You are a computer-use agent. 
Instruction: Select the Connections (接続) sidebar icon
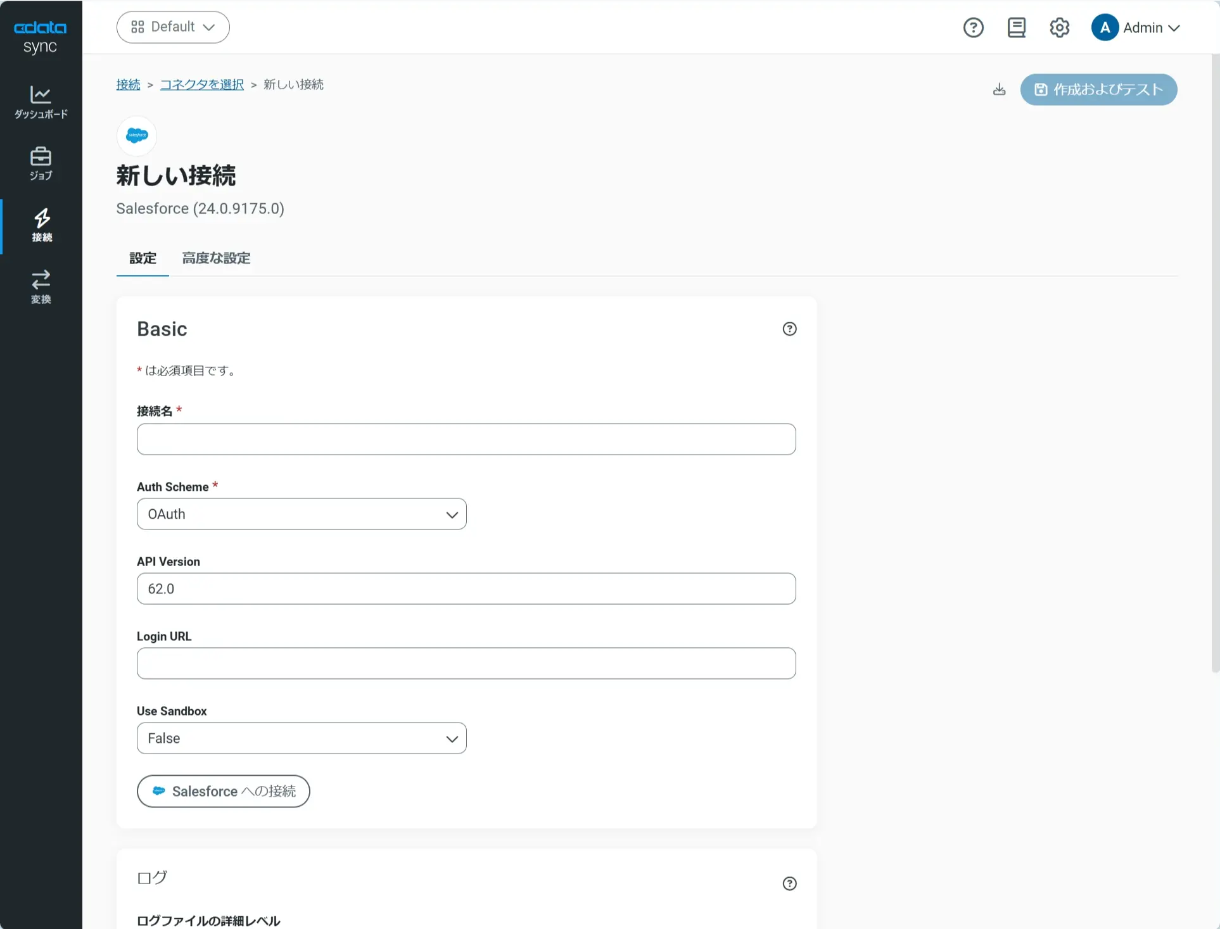42,225
